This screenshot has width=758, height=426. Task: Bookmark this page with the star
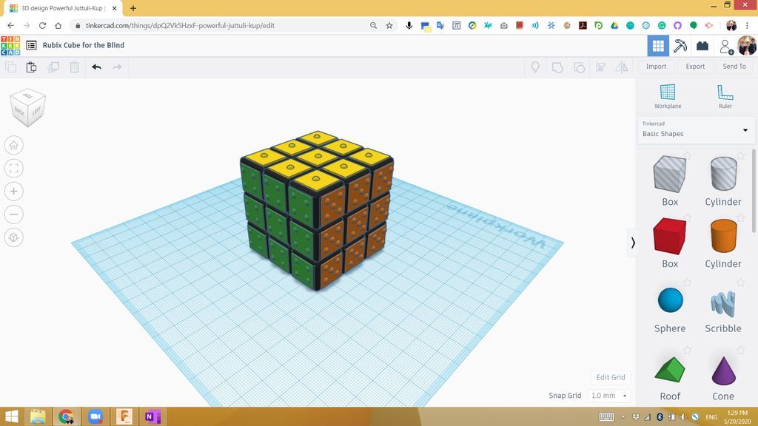389,26
